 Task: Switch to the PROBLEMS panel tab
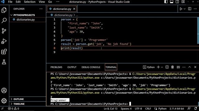coord(56,67)
